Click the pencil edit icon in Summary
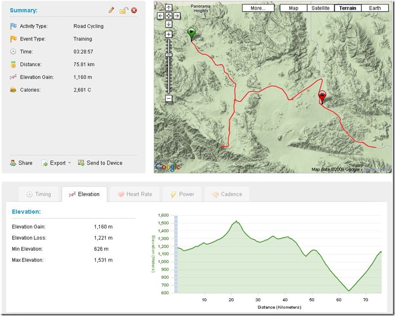The image size is (395, 316). pyautogui.click(x=111, y=10)
